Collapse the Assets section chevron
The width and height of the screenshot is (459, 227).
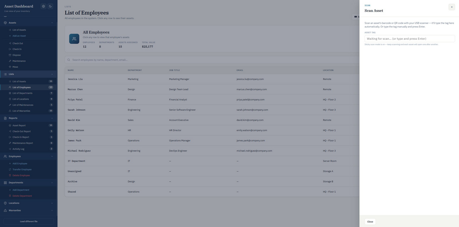pyautogui.click(x=52, y=23)
